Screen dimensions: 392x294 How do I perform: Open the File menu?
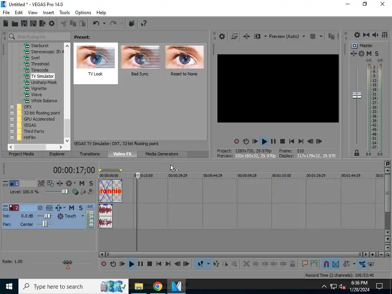6,13
